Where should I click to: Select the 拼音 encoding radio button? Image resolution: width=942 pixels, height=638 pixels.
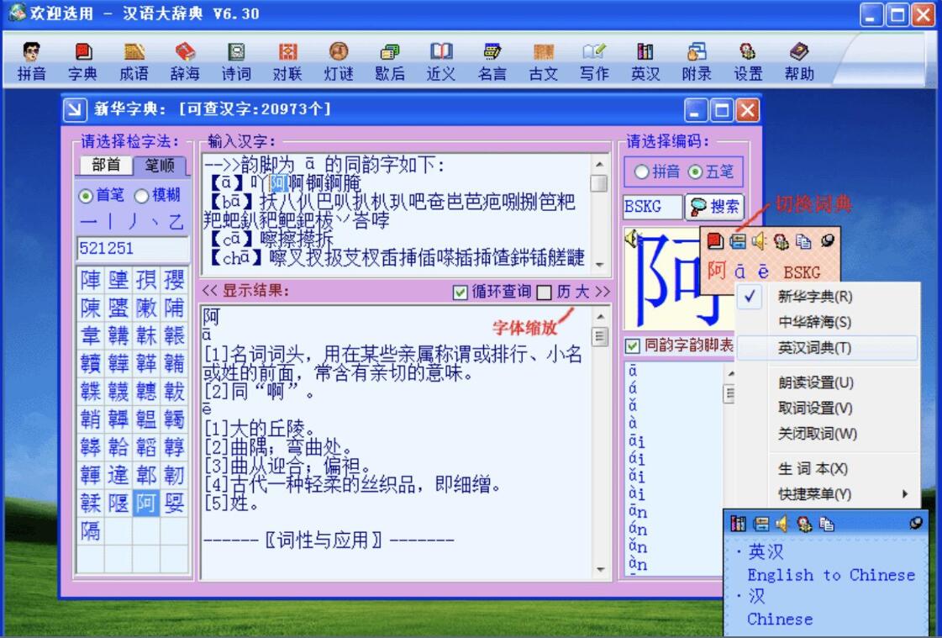click(x=643, y=172)
